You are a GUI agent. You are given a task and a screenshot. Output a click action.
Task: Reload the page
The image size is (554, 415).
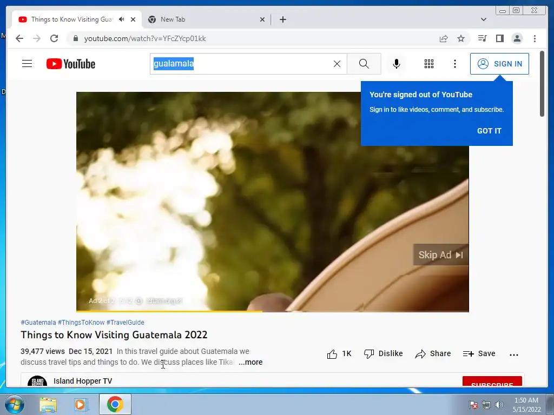54,38
